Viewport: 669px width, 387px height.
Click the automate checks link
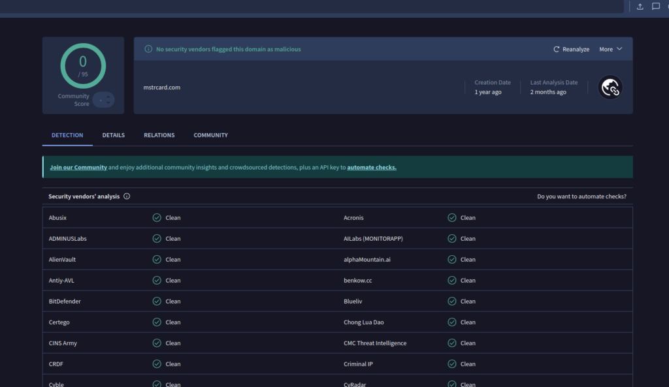[x=371, y=167]
